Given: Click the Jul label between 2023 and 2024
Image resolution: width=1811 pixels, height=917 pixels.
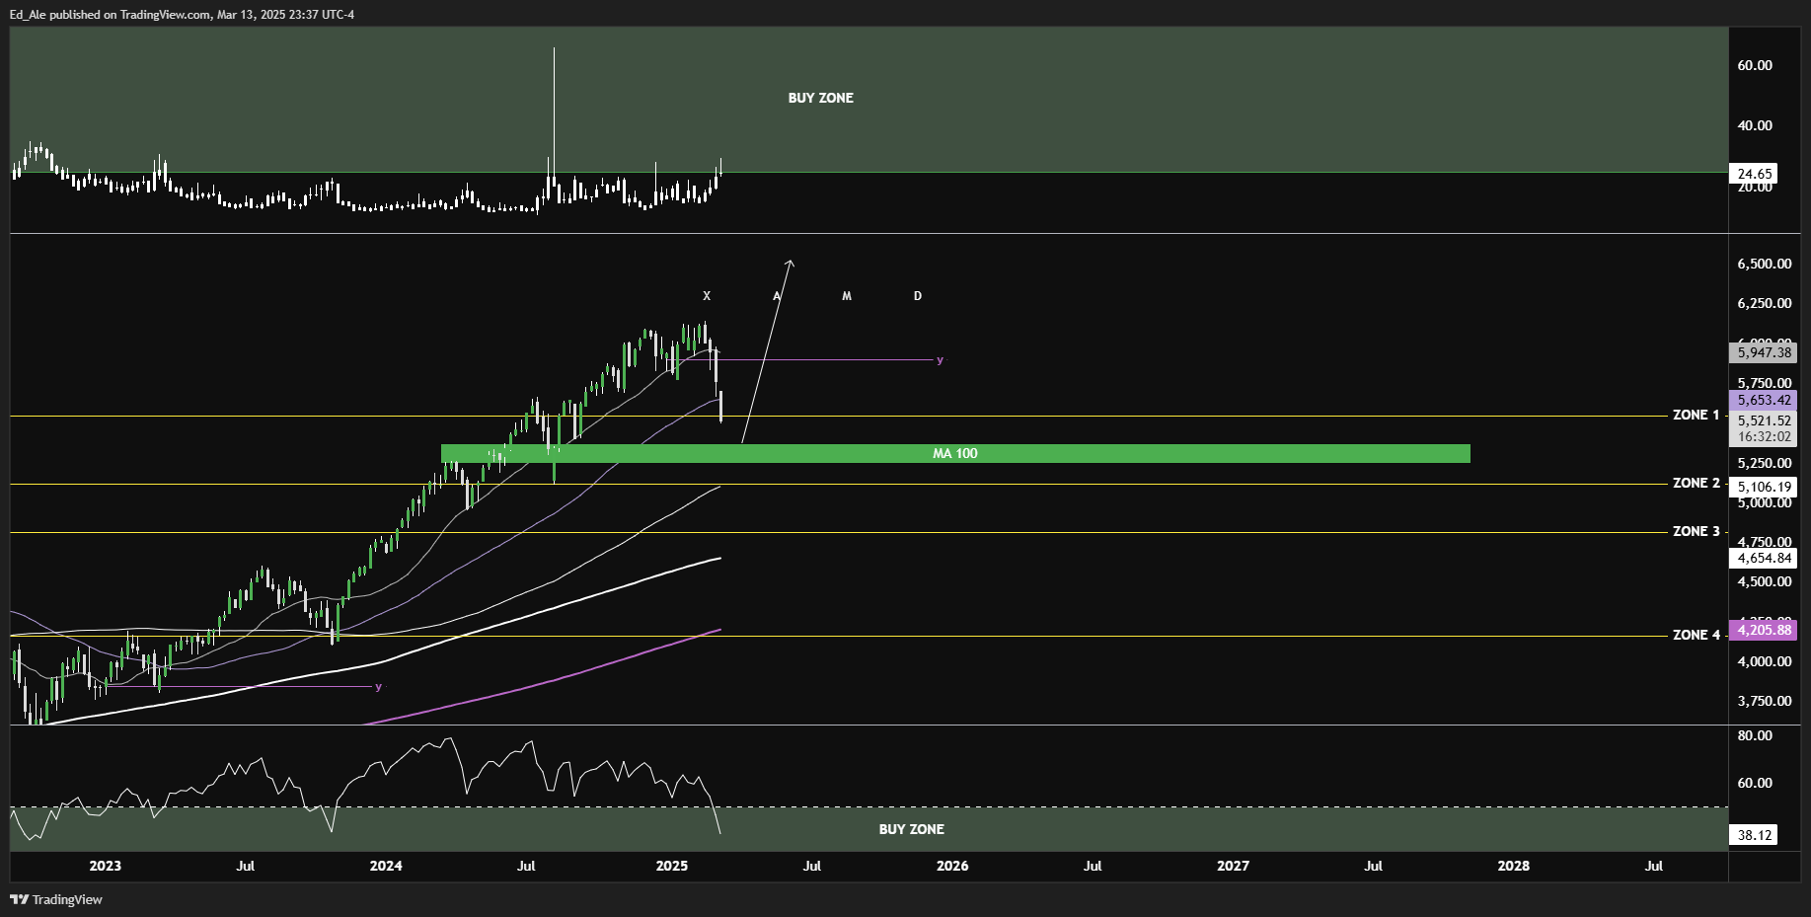Looking at the screenshot, I should pos(246,866).
